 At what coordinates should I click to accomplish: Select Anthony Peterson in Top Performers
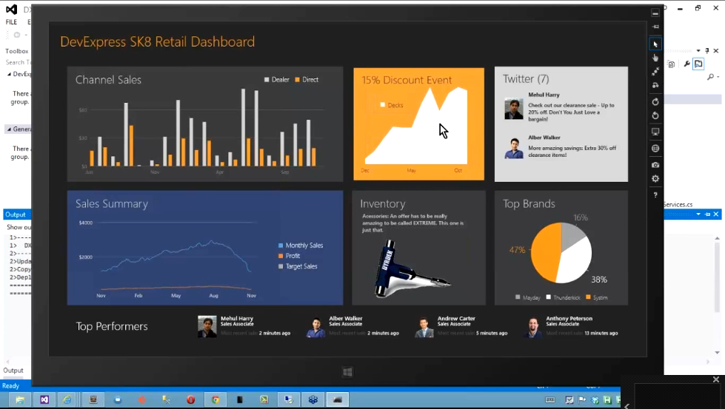pyautogui.click(x=572, y=326)
